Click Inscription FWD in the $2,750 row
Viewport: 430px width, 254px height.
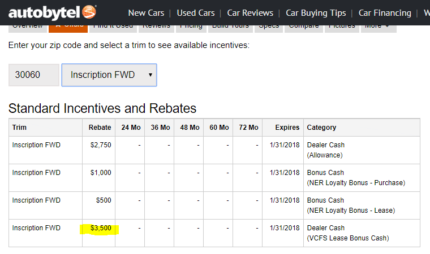[x=36, y=145]
